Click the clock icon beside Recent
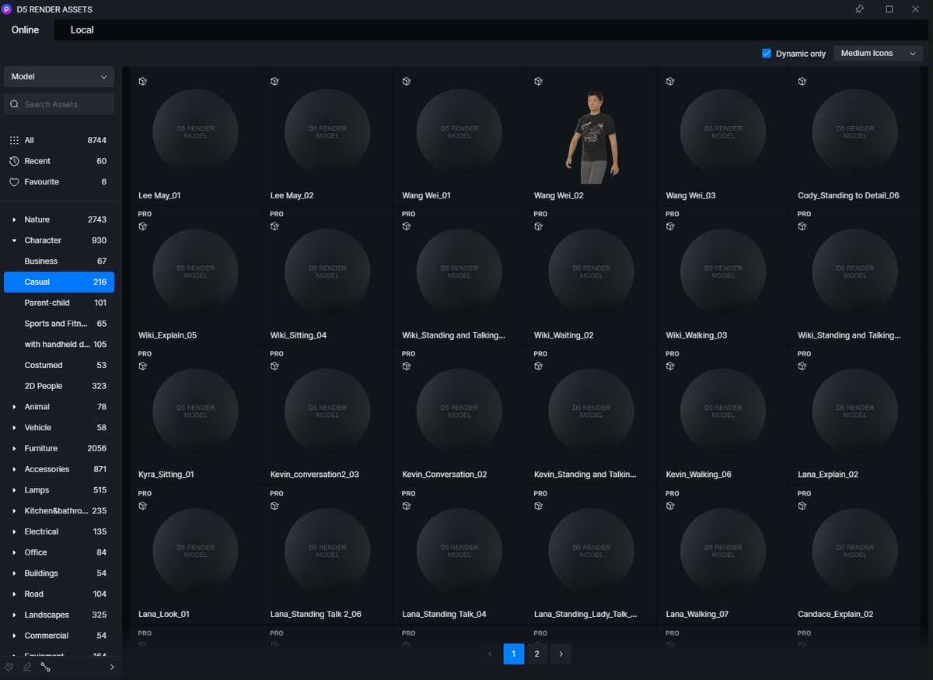The width and height of the screenshot is (933, 680). point(14,161)
